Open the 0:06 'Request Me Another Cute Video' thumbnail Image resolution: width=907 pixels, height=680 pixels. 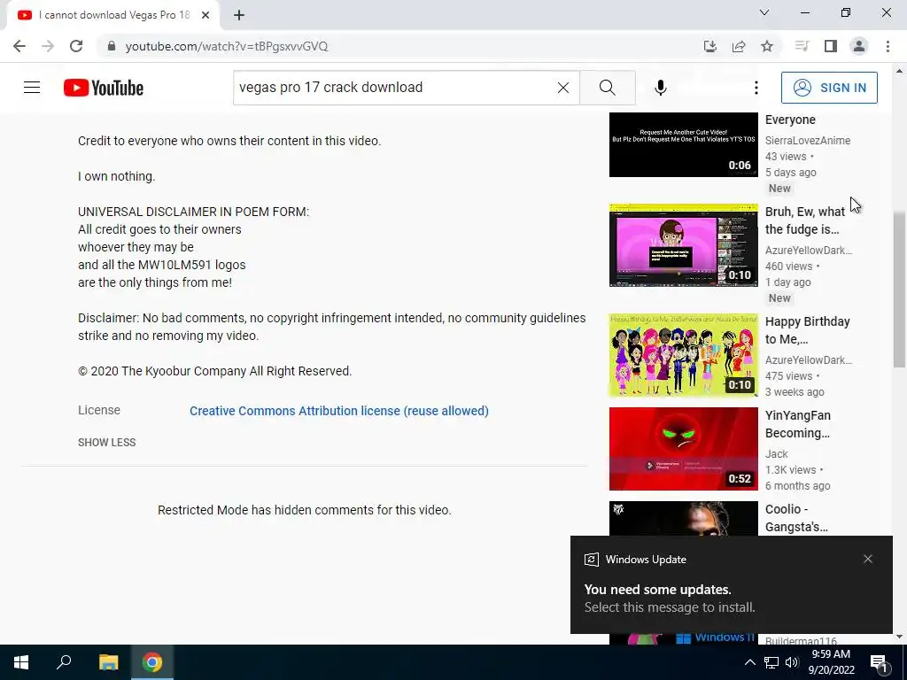pyautogui.click(x=683, y=144)
